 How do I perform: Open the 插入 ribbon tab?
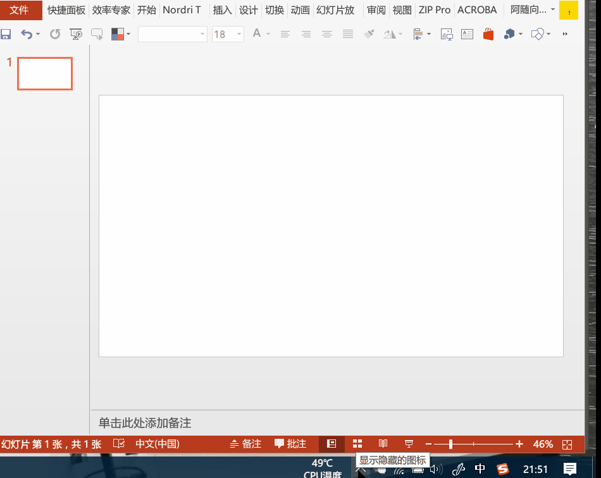[222, 10]
